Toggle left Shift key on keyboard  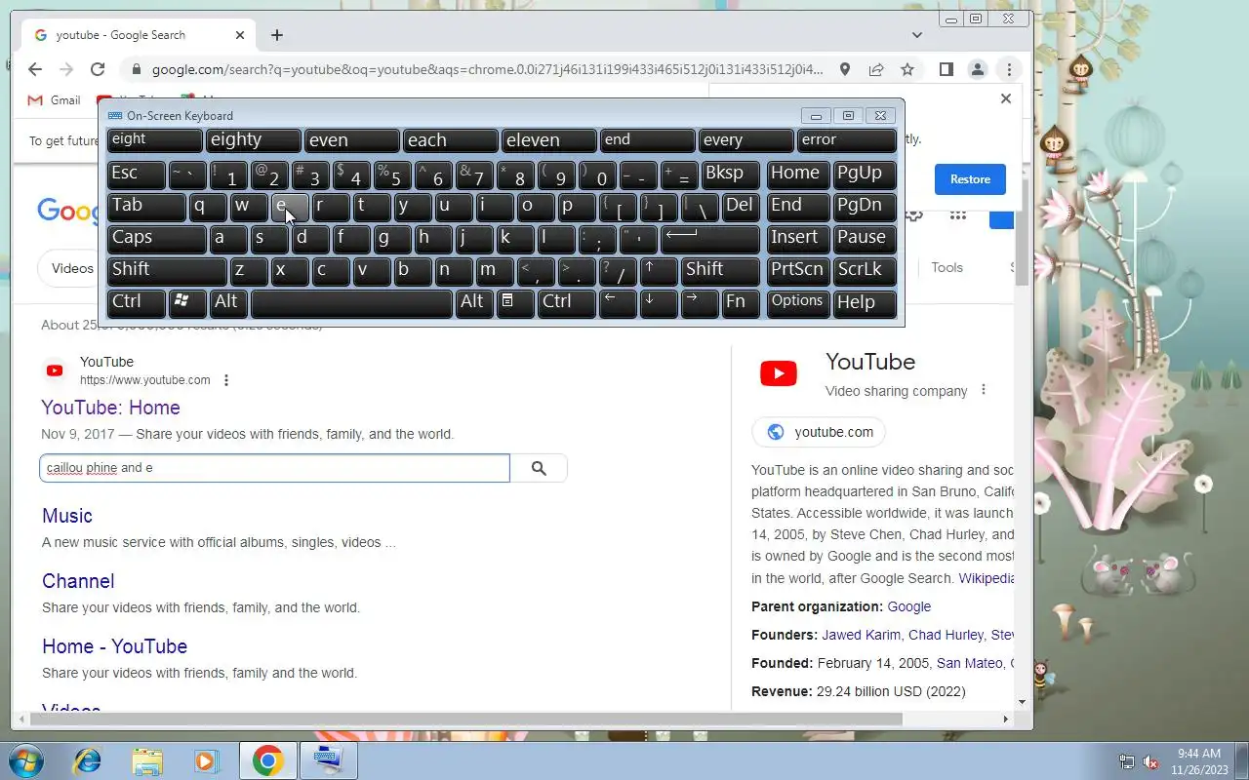[167, 270]
